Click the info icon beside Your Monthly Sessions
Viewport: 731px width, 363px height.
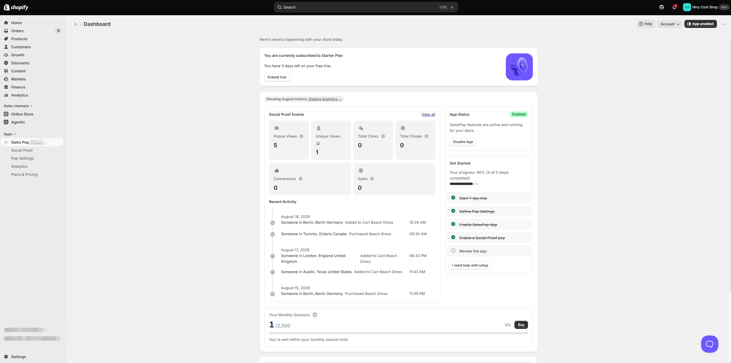(x=315, y=315)
